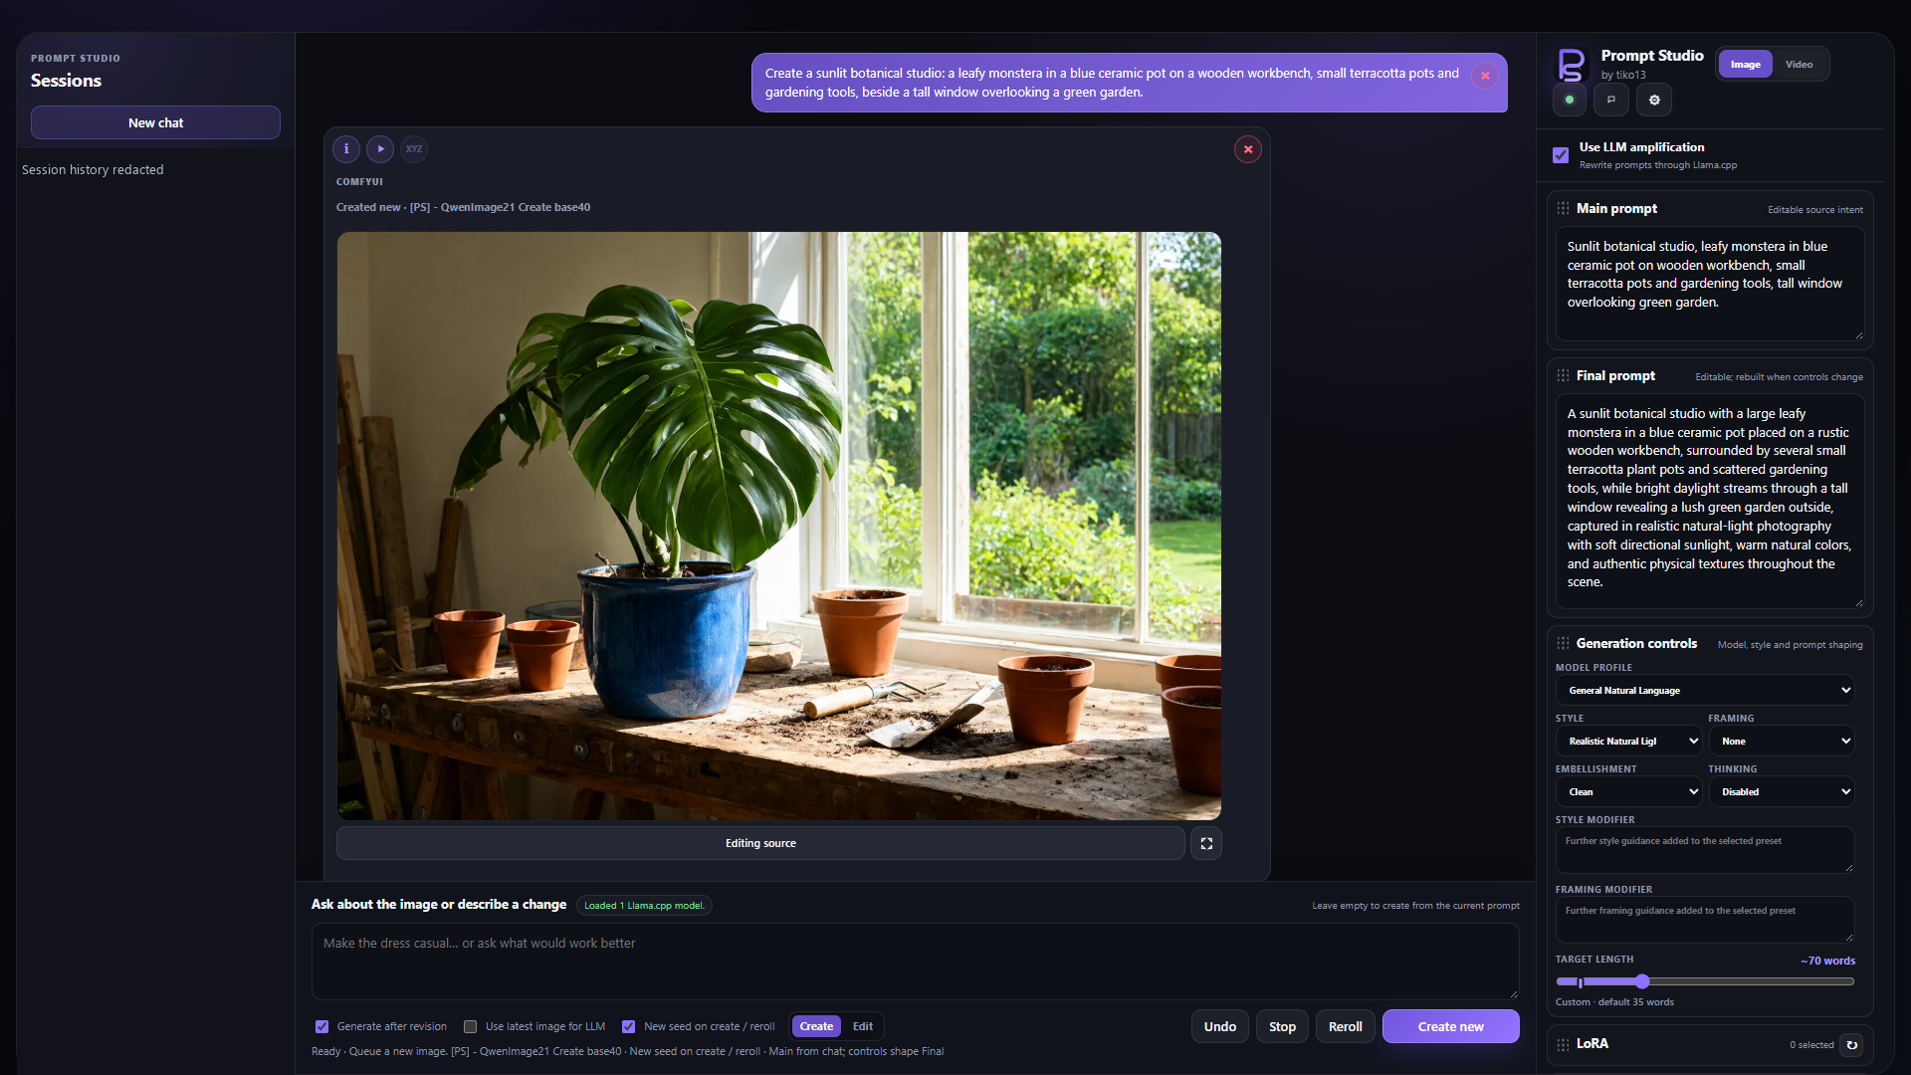Image resolution: width=1911 pixels, height=1075 pixels.
Task: Uncheck Generate after revision
Action: click(321, 1027)
